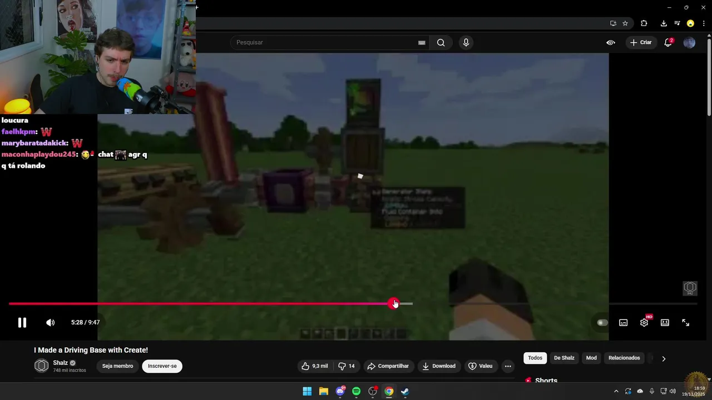
Task: Open Chrome downloads icon
Action: point(664,23)
